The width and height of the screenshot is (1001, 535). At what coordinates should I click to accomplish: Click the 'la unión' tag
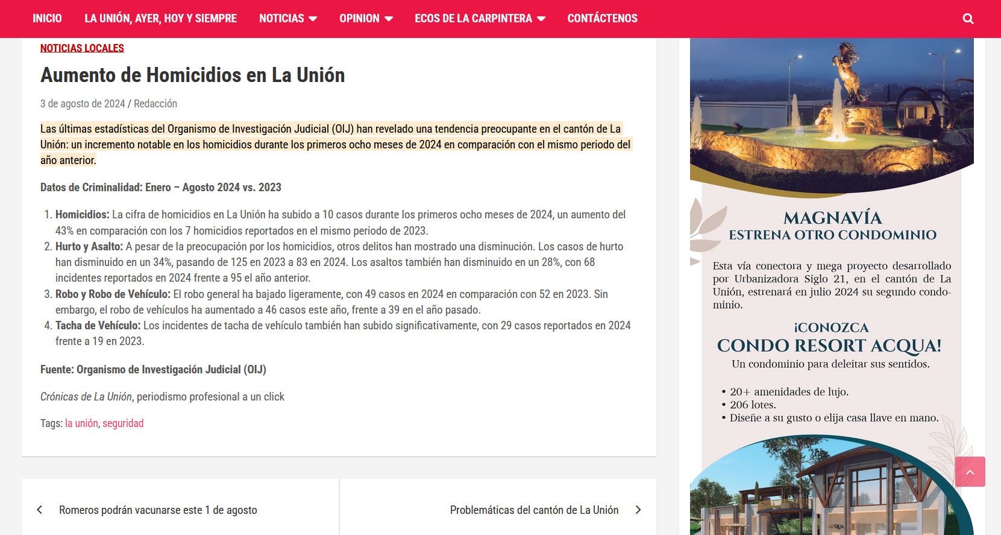pos(81,423)
